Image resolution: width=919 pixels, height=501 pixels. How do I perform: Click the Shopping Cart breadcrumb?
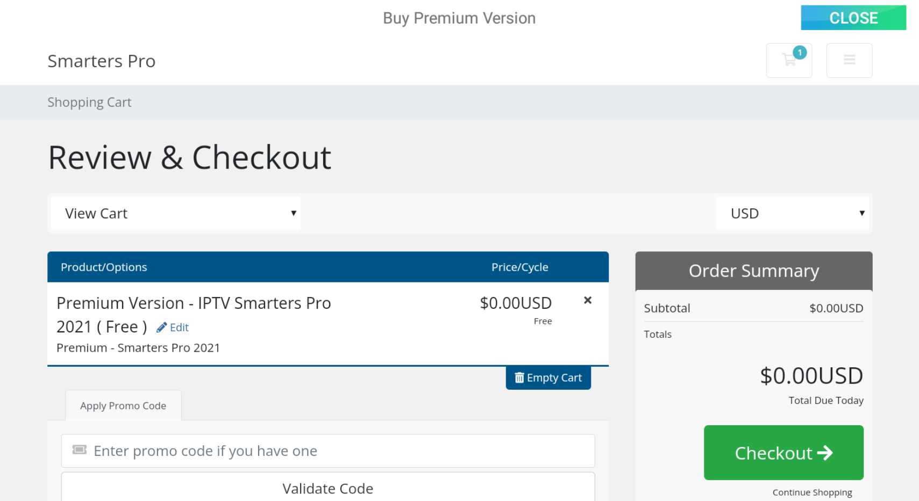(x=89, y=103)
